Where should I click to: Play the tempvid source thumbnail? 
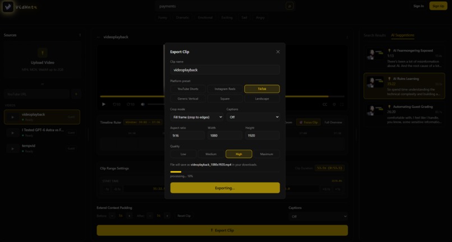point(13,149)
